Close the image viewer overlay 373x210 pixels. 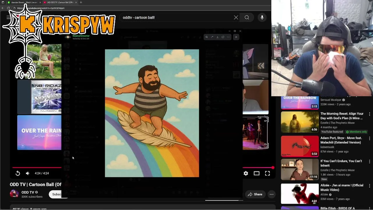(236, 37)
